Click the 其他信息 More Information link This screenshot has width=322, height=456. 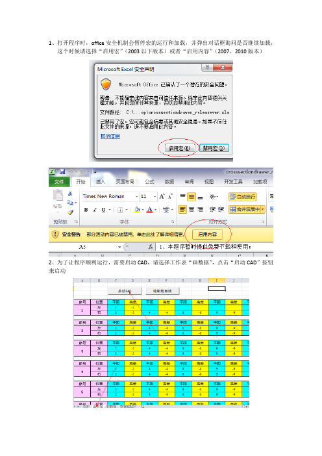(110, 136)
